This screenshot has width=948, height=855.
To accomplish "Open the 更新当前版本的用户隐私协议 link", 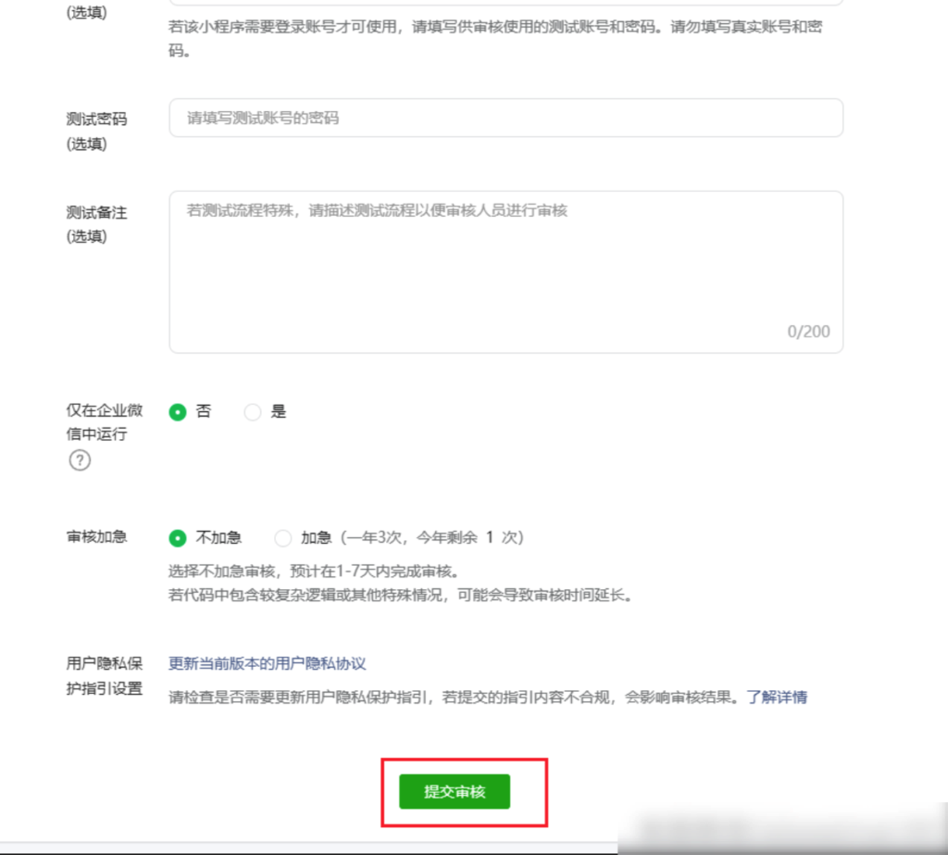I will point(268,663).
